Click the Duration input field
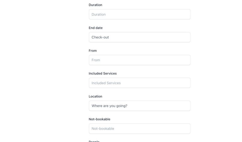242x142 pixels. 139,14
